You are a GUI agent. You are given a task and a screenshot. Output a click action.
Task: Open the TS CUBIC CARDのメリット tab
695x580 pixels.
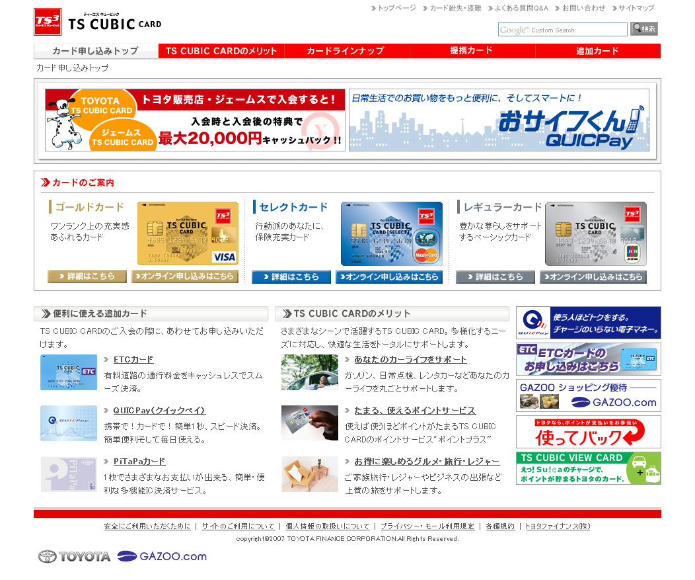point(221,51)
